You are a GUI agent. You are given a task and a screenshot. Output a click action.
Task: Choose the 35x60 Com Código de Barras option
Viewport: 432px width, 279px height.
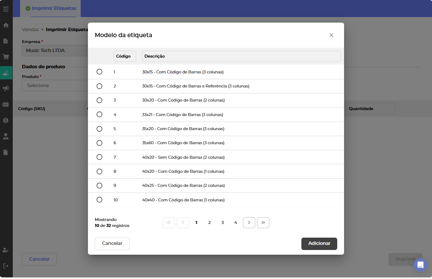tap(99, 143)
